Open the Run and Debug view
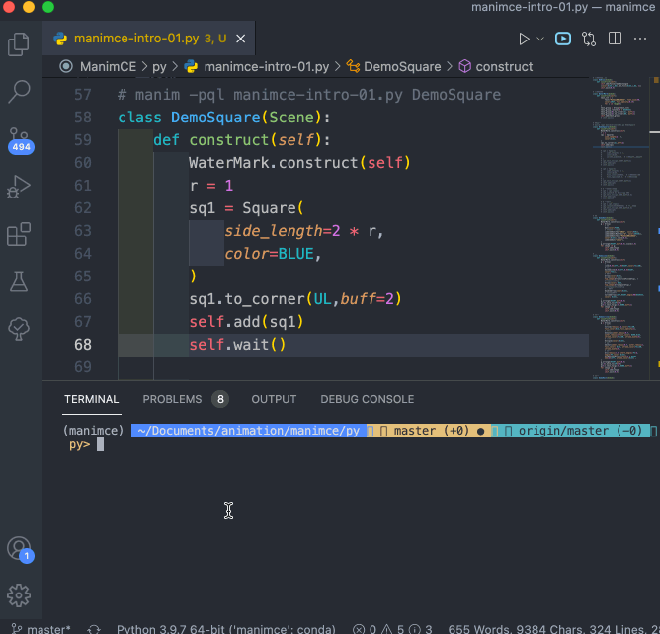This screenshot has height=634, width=660. (x=19, y=187)
